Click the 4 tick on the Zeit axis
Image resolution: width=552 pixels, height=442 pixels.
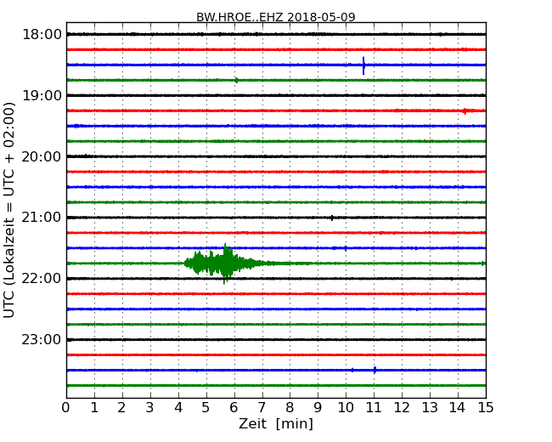coord(178,408)
